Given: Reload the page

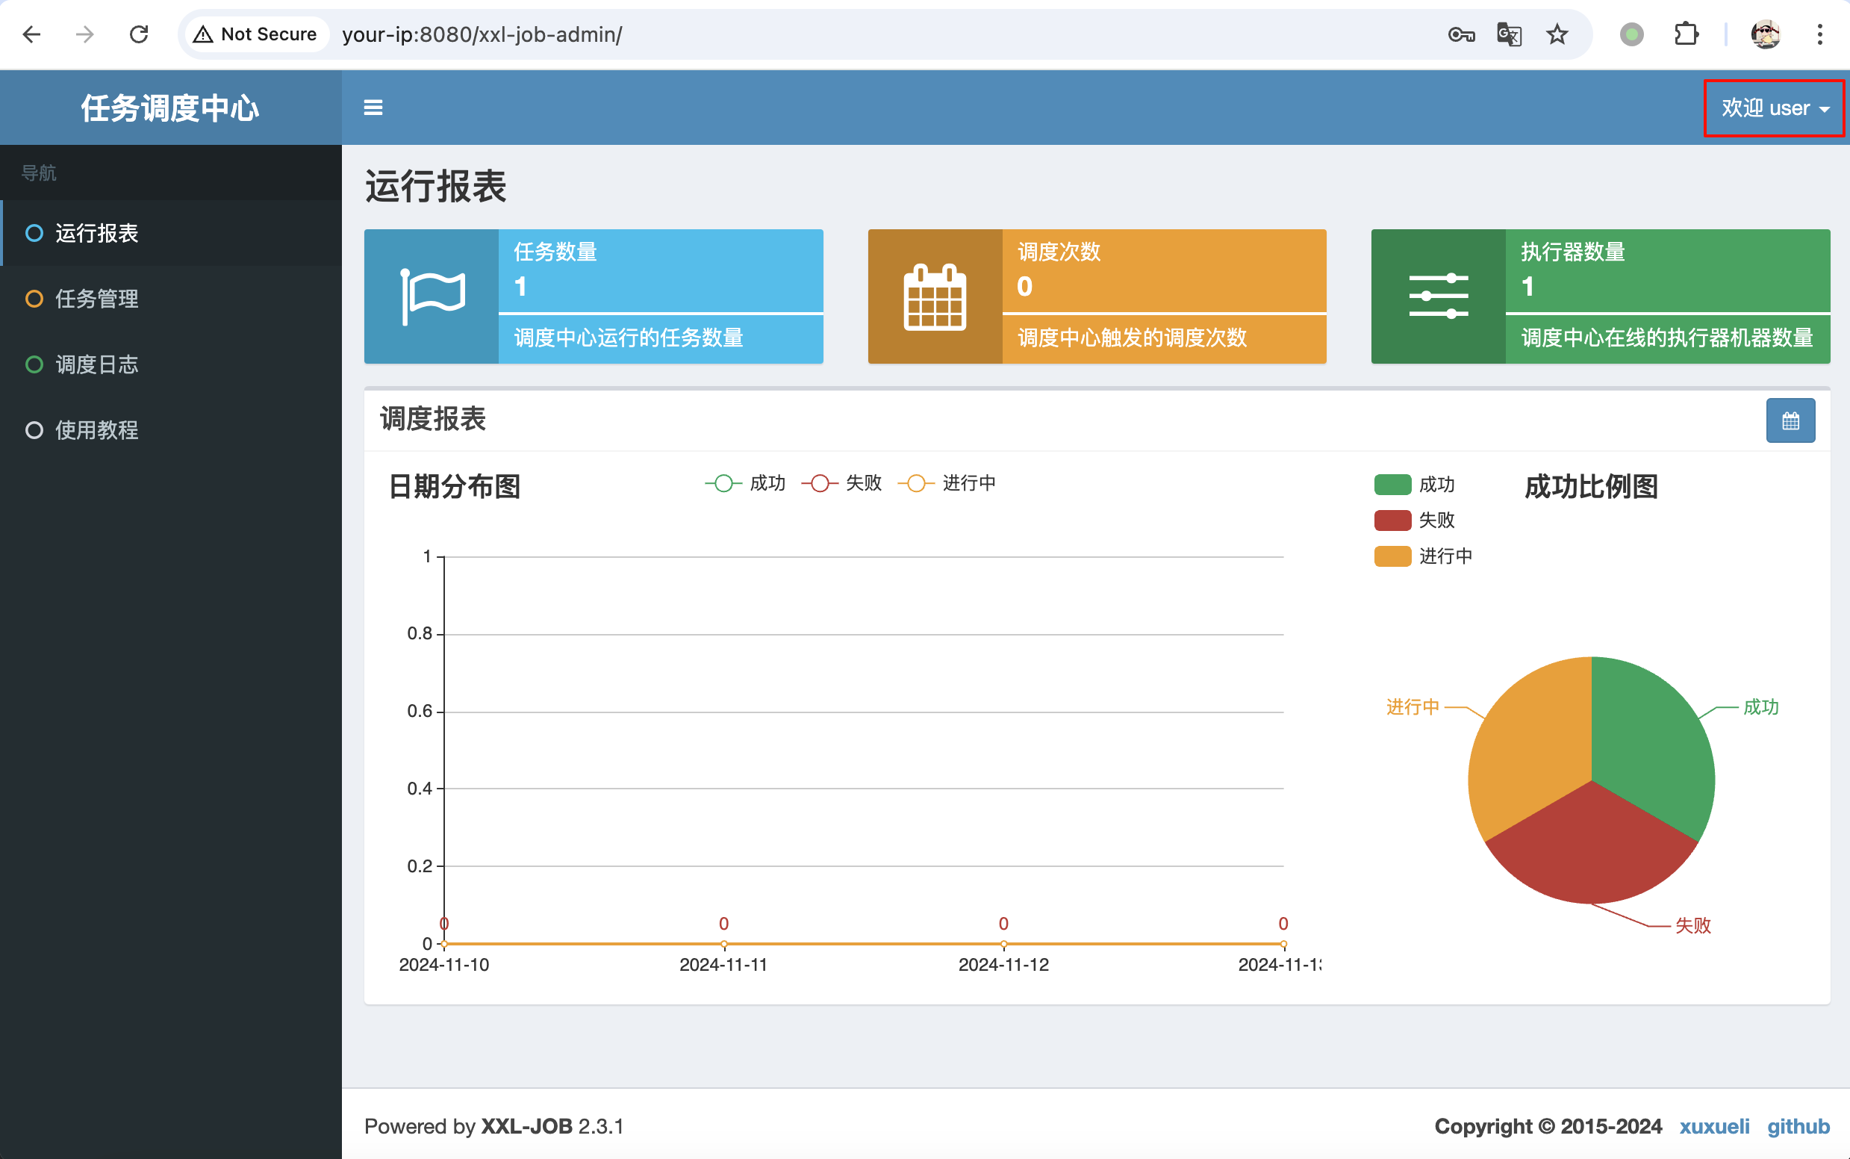Looking at the screenshot, I should tap(139, 34).
